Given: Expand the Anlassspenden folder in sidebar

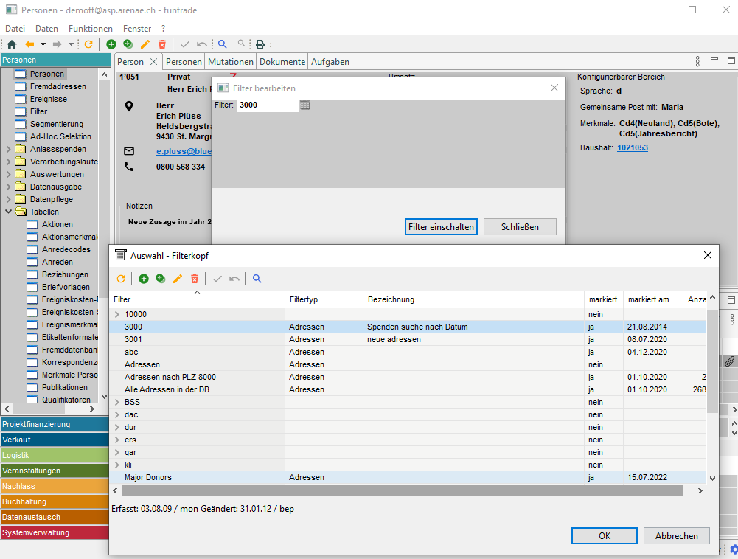Looking at the screenshot, I should [8, 150].
